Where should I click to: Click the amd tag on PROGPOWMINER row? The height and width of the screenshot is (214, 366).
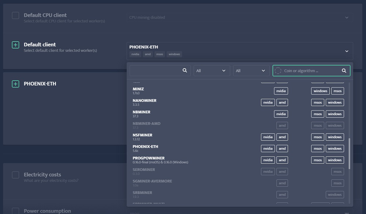[282, 160]
